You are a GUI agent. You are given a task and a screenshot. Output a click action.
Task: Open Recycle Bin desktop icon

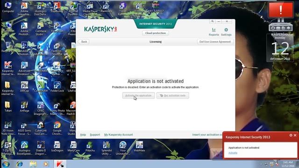coord(8,47)
